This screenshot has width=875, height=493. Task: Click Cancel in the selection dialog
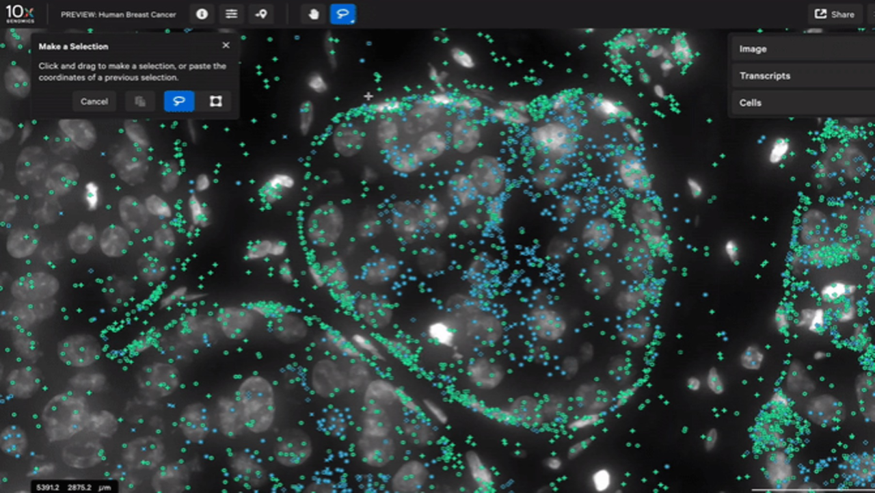94,101
